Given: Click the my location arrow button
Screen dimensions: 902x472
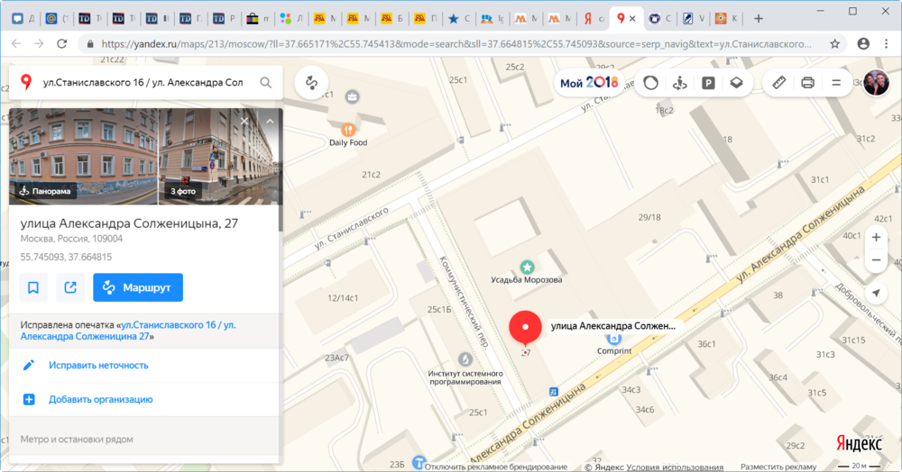Looking at the screenshot, I should (876, 294).
